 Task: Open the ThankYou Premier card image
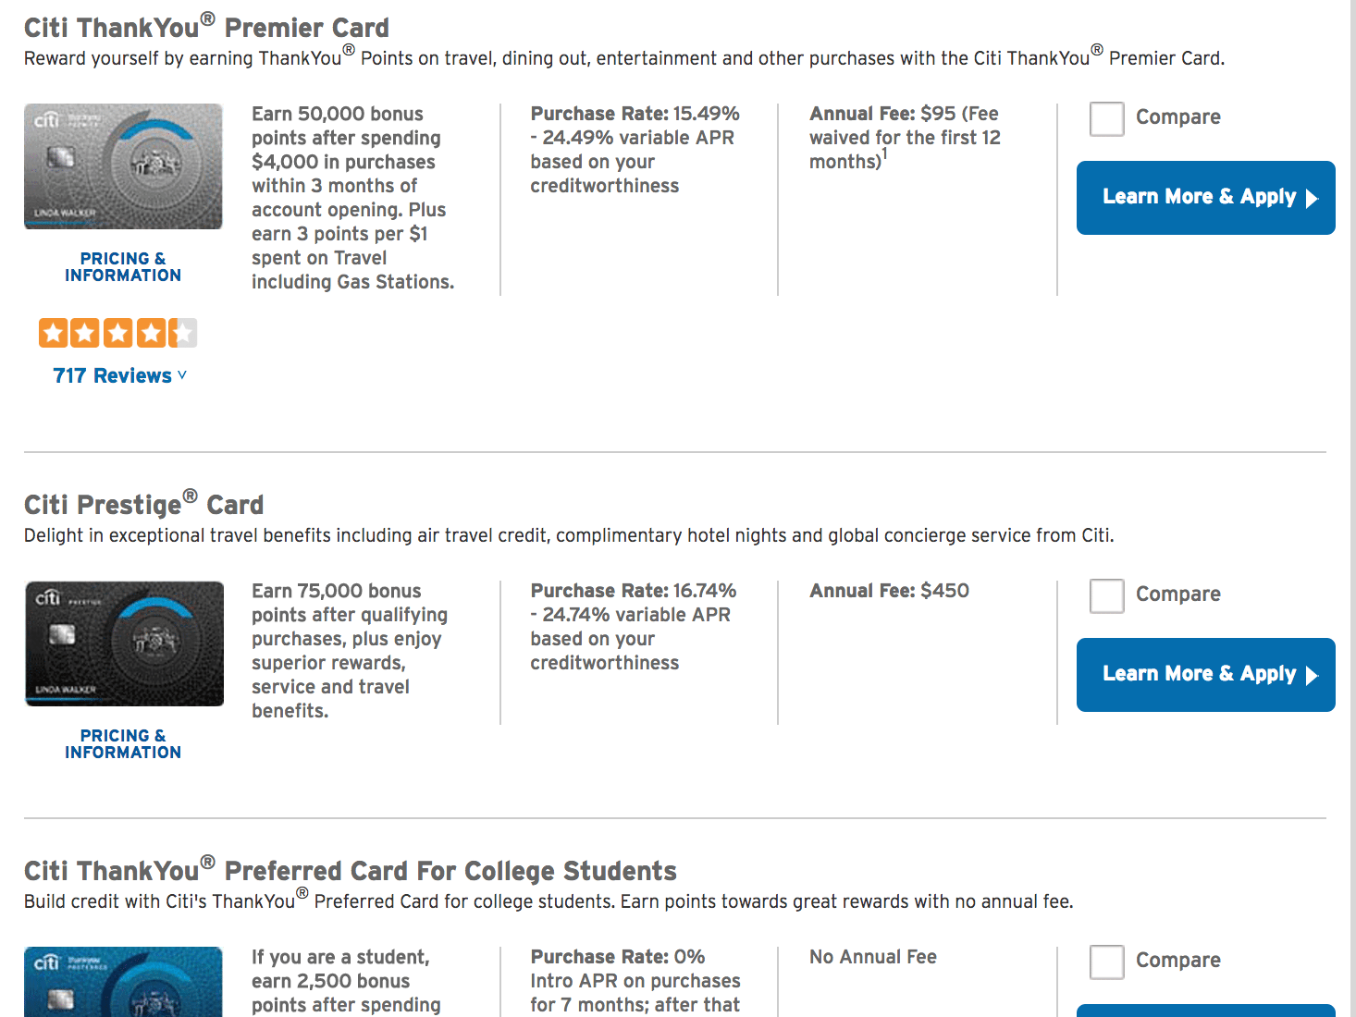(x=123, y=166)
